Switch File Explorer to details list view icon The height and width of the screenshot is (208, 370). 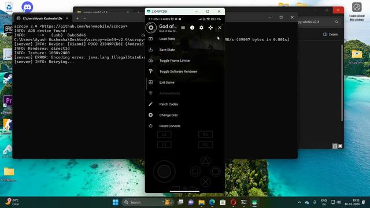pyautogui.click(x=335, y=146)
